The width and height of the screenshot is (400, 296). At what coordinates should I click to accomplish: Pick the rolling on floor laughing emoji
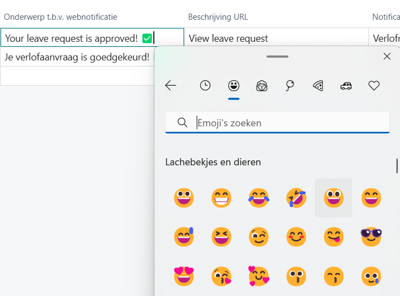click(x=296, y=198)
